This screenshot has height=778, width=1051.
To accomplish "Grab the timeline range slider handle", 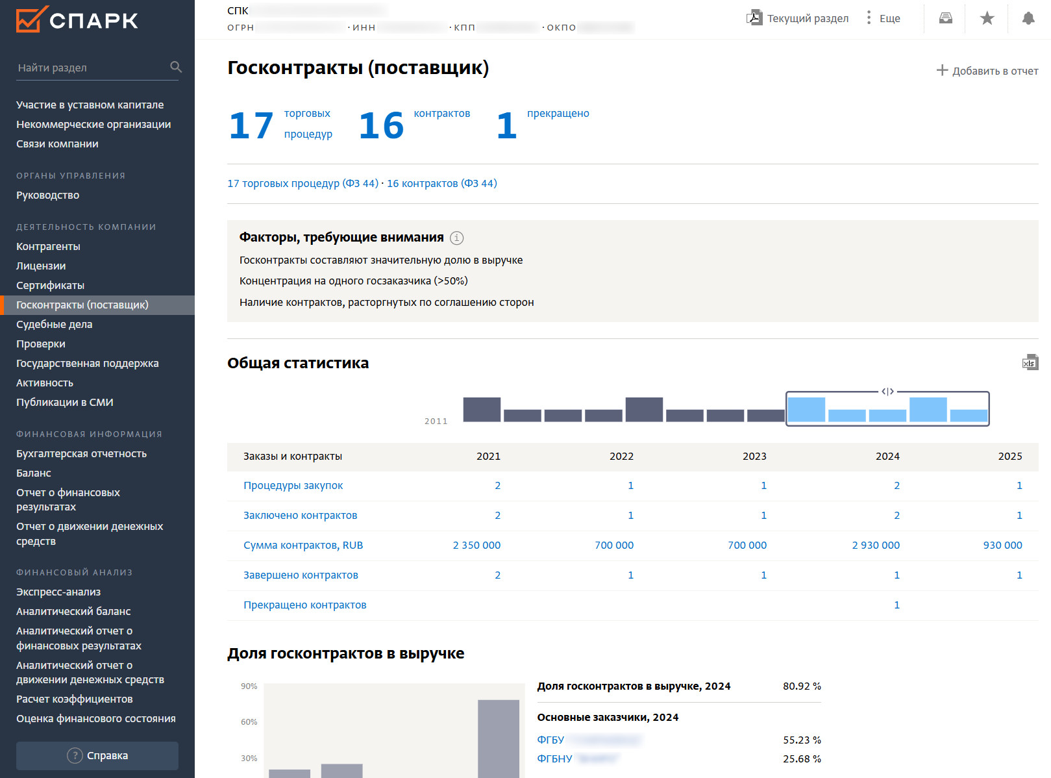I will 887,392.
